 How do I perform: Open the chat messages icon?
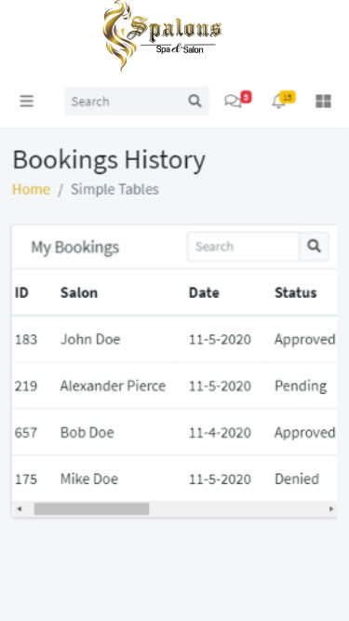click(x=233, y=101)
